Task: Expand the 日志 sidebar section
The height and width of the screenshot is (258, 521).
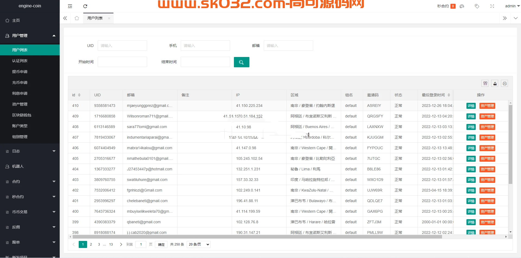Action: click(x=30, y=151)
